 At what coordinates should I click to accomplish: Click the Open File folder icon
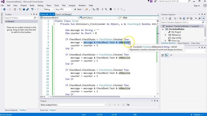pyautogui.click(x=20, y=9)
